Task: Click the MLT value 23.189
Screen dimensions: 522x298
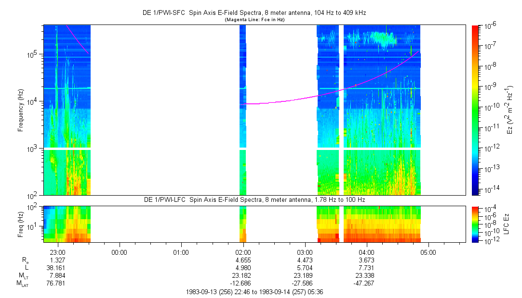Action: [x=305, y=276]
